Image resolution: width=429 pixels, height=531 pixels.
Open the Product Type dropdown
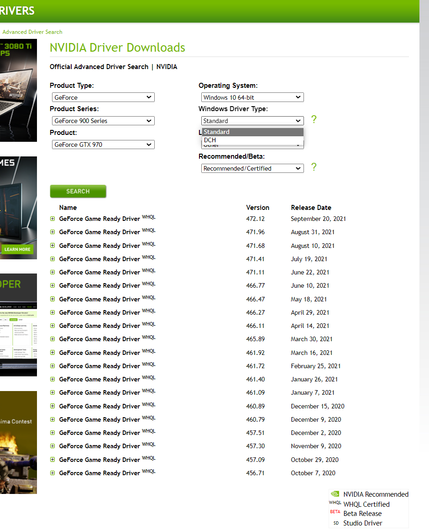click(103, 97)
